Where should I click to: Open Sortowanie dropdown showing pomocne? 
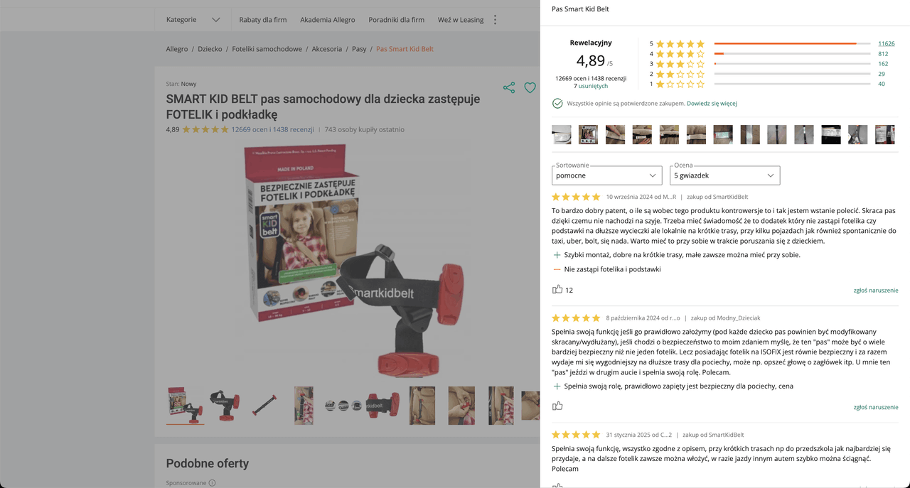607,175
